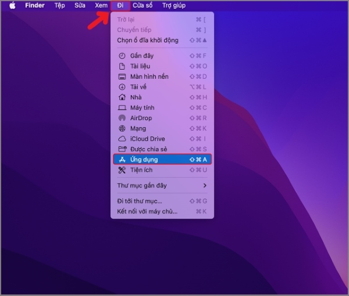The height and width of the screenshot is (296, 349).
Task: Select Kết nối với máy chủ… option
Action: [x=147, y=211]
